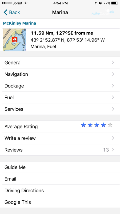The image size is (120, 214).
Task: Tap the location arrow status icon
Action: pos(96,3)
